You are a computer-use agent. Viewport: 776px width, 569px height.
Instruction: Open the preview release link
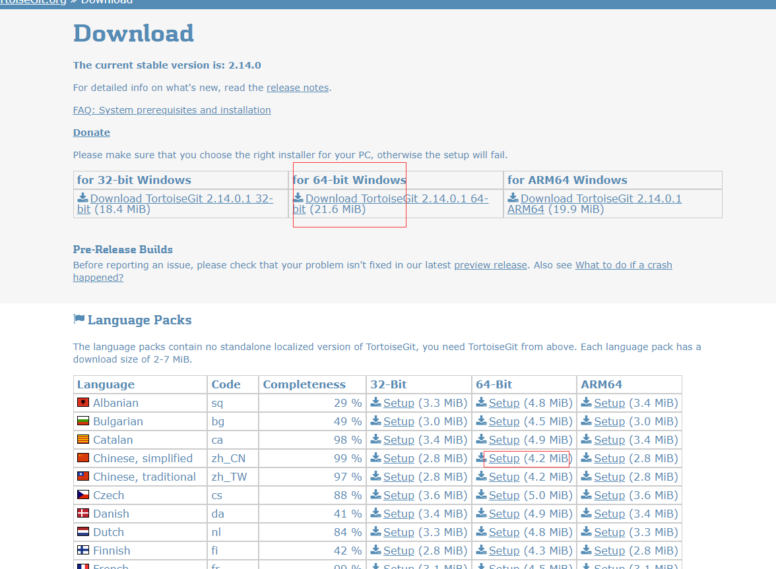tap(490, 265)
